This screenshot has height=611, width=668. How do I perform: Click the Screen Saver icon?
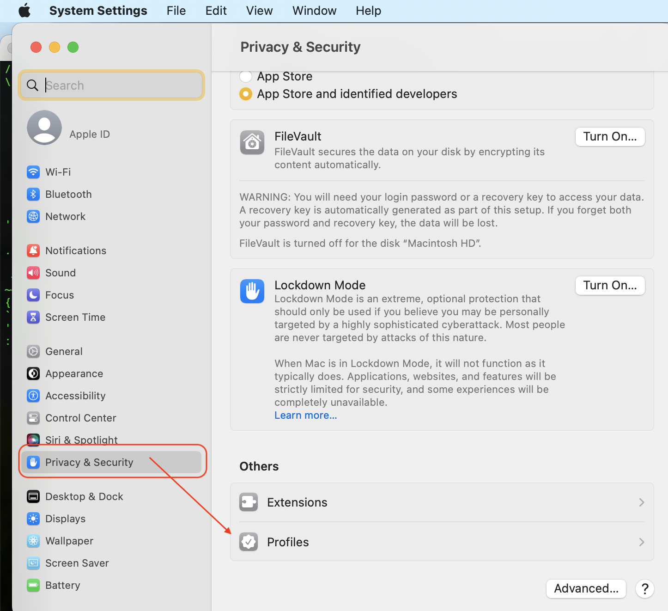(33, 563)
